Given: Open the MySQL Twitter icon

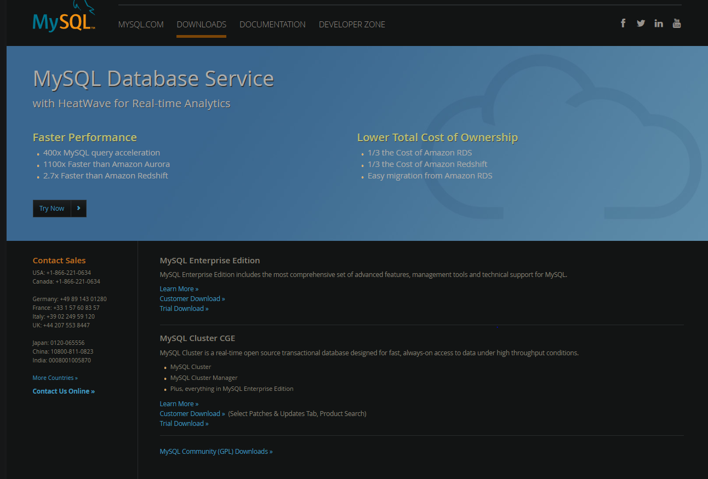Looking at the screenshot, I should (641, 23).
